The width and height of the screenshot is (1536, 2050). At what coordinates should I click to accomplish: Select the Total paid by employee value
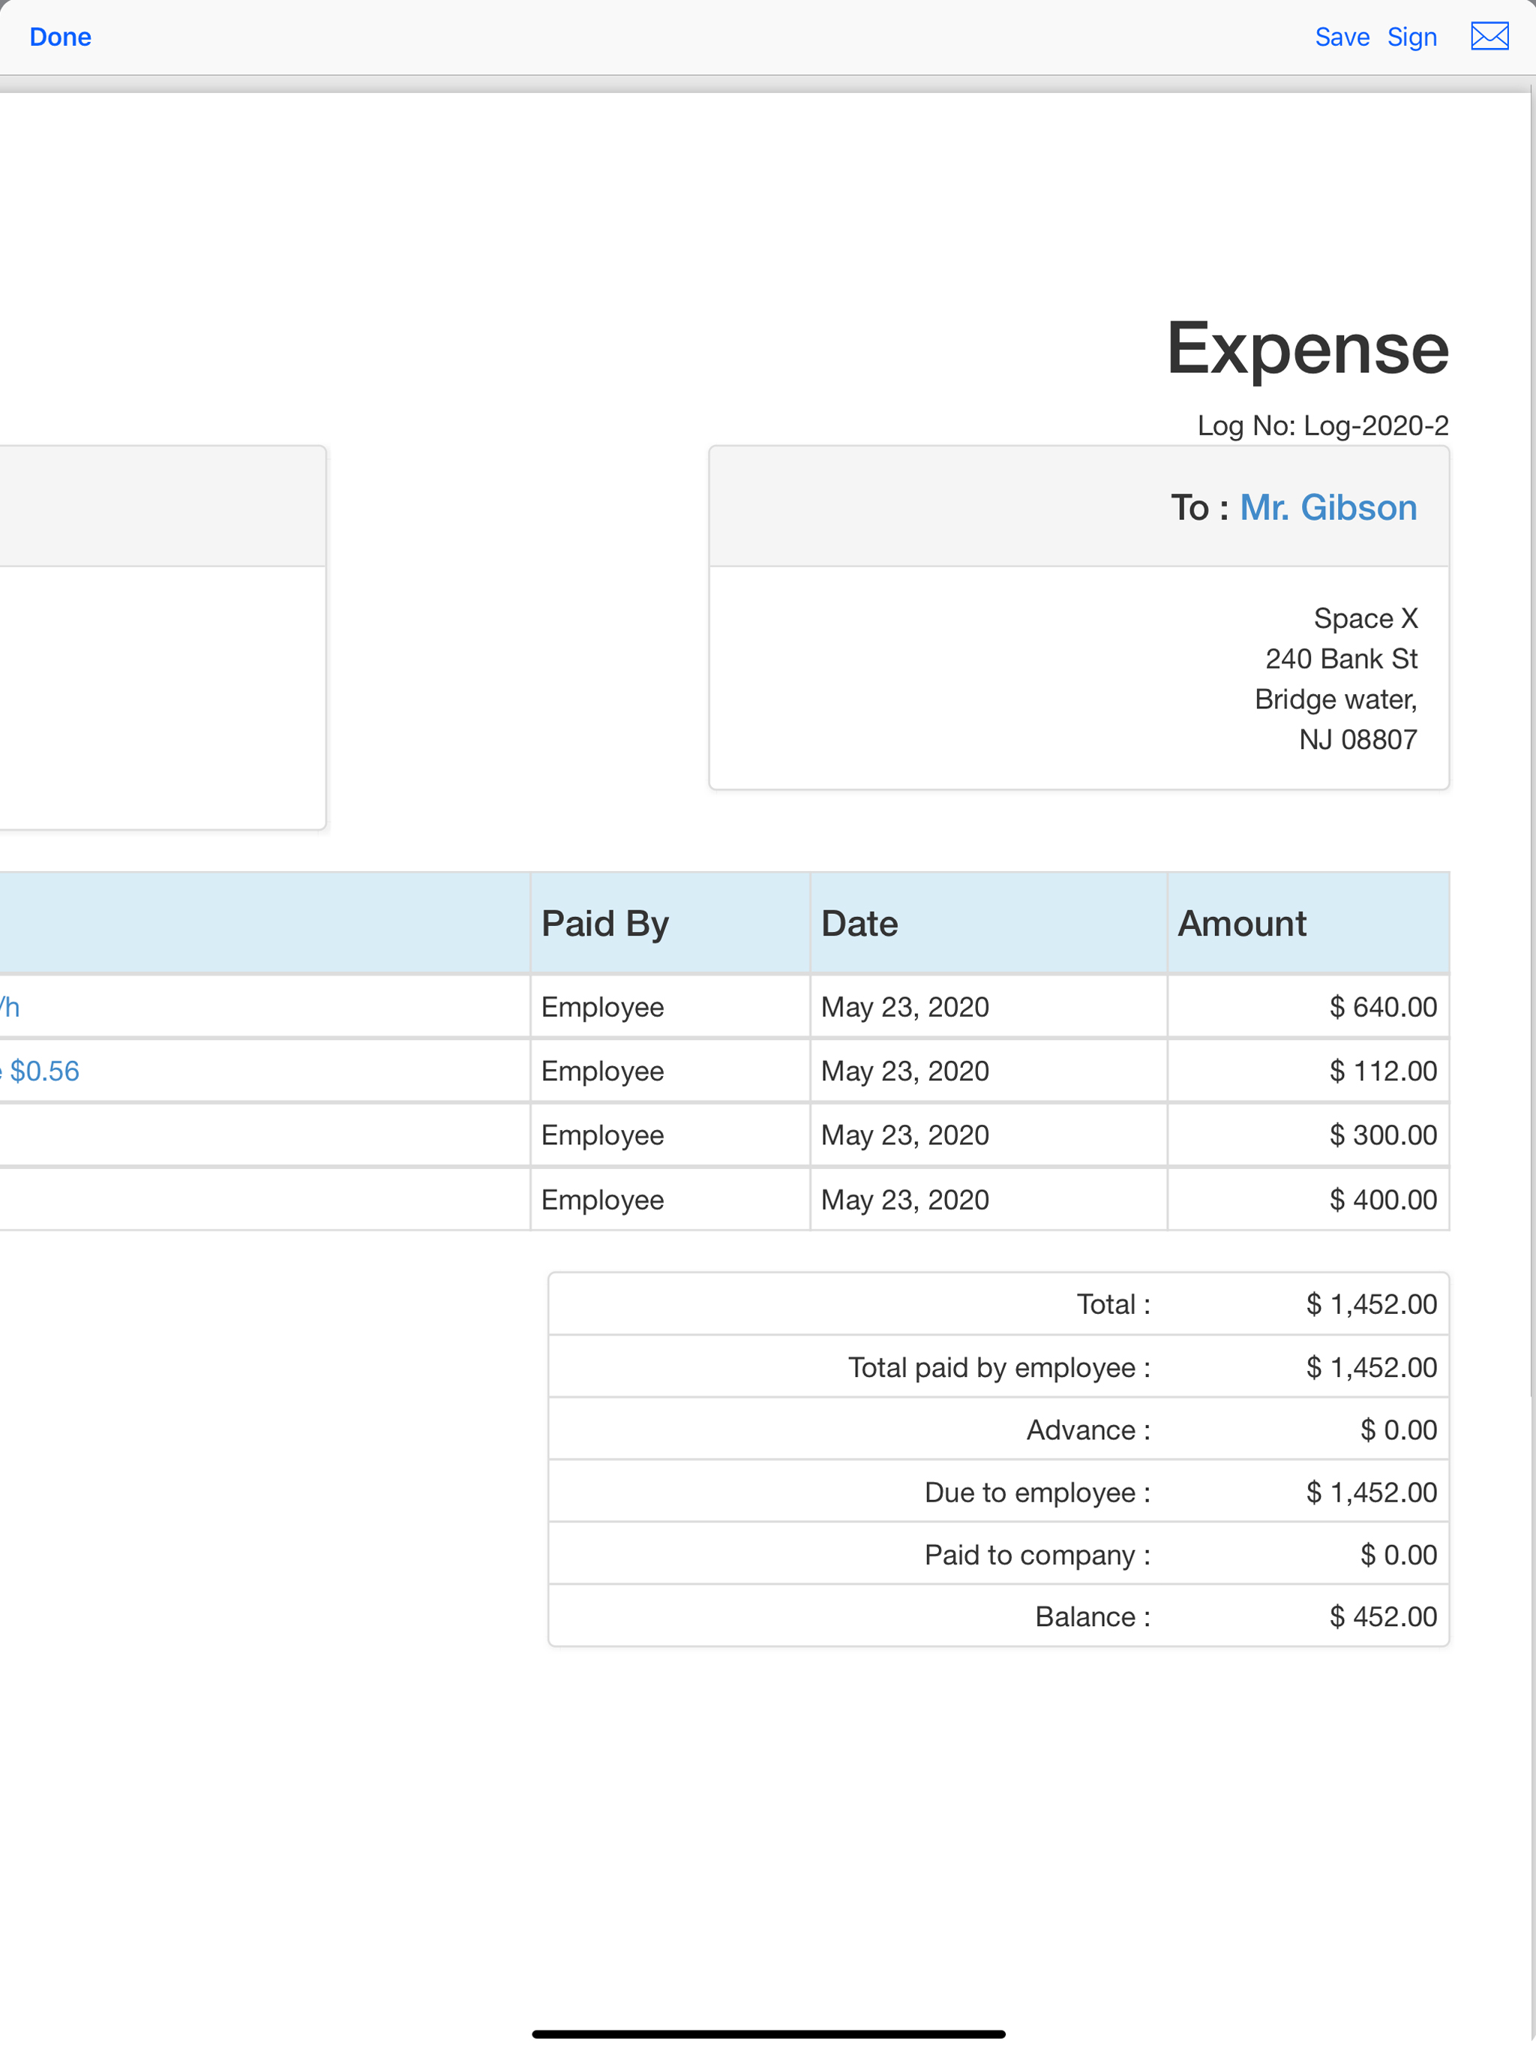[1371, 1368]
